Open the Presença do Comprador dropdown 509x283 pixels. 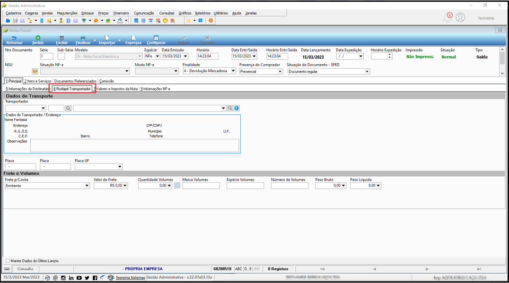point(280,71)
